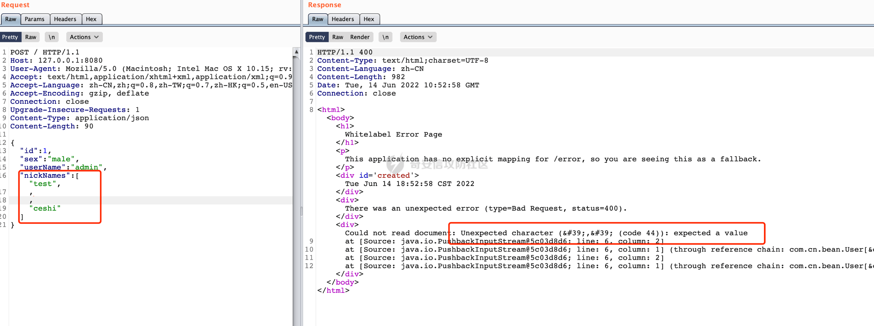
Task: Open the Request Headers tab
Action: click(x=65, y=19)
